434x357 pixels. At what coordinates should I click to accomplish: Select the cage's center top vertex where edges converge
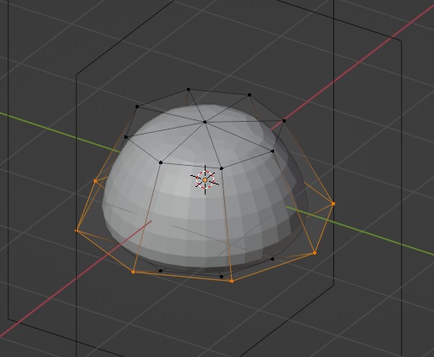[x=205, y=122]
